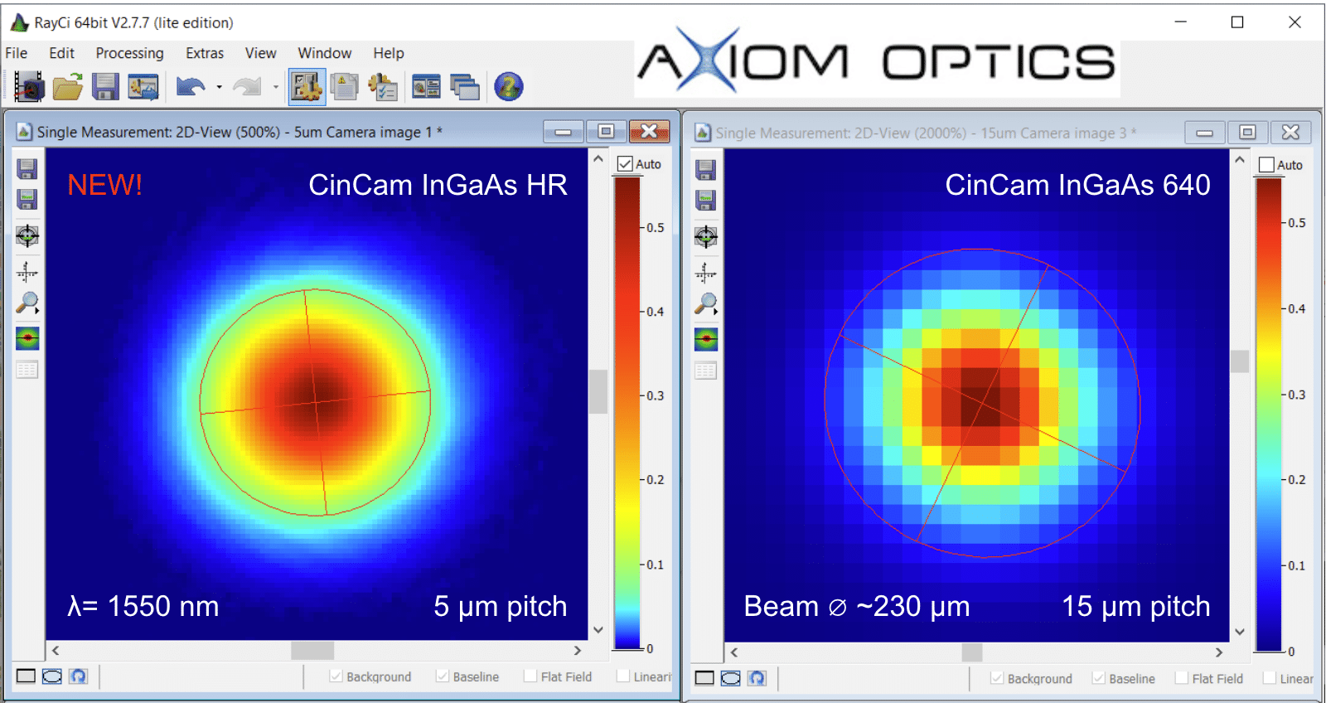
Task: Click the camera live mode toolbar icon
Action: click(29, 86)
